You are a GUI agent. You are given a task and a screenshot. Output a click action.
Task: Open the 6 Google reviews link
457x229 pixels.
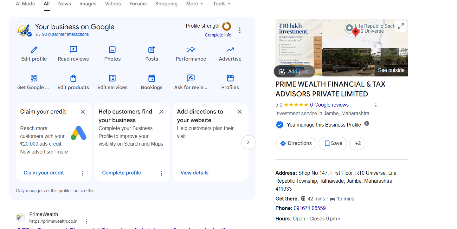click(329, 105)
